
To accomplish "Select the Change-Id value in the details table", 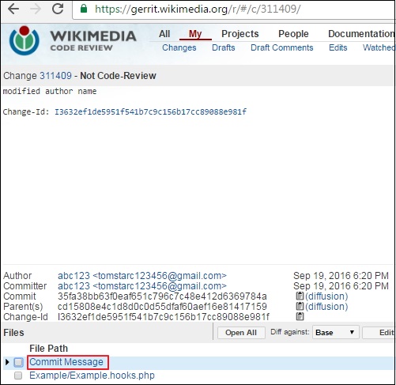I will pyautogui.click(x=164, y=316).
